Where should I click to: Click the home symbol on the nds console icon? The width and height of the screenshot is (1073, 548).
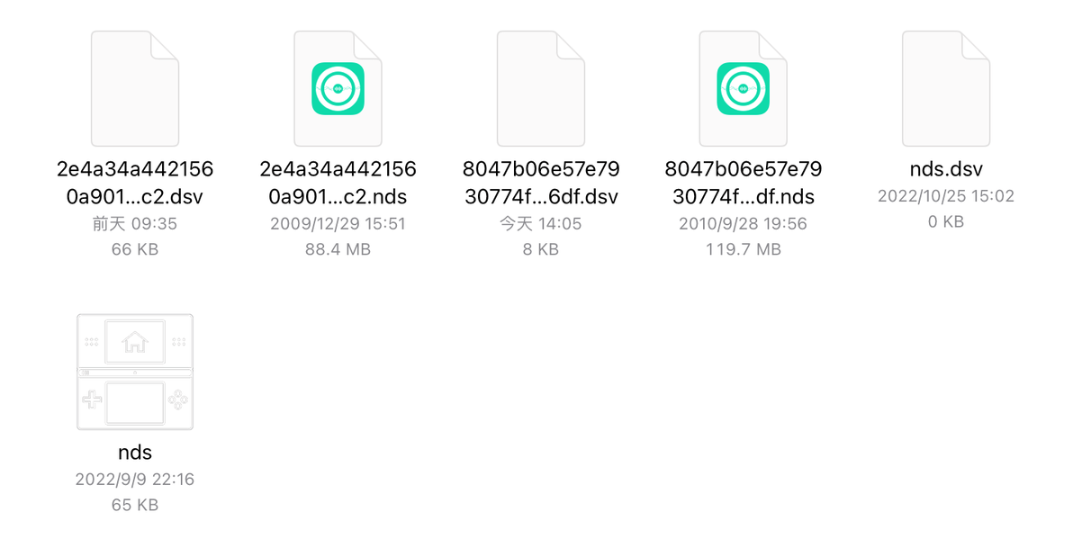tap(135, 341)
